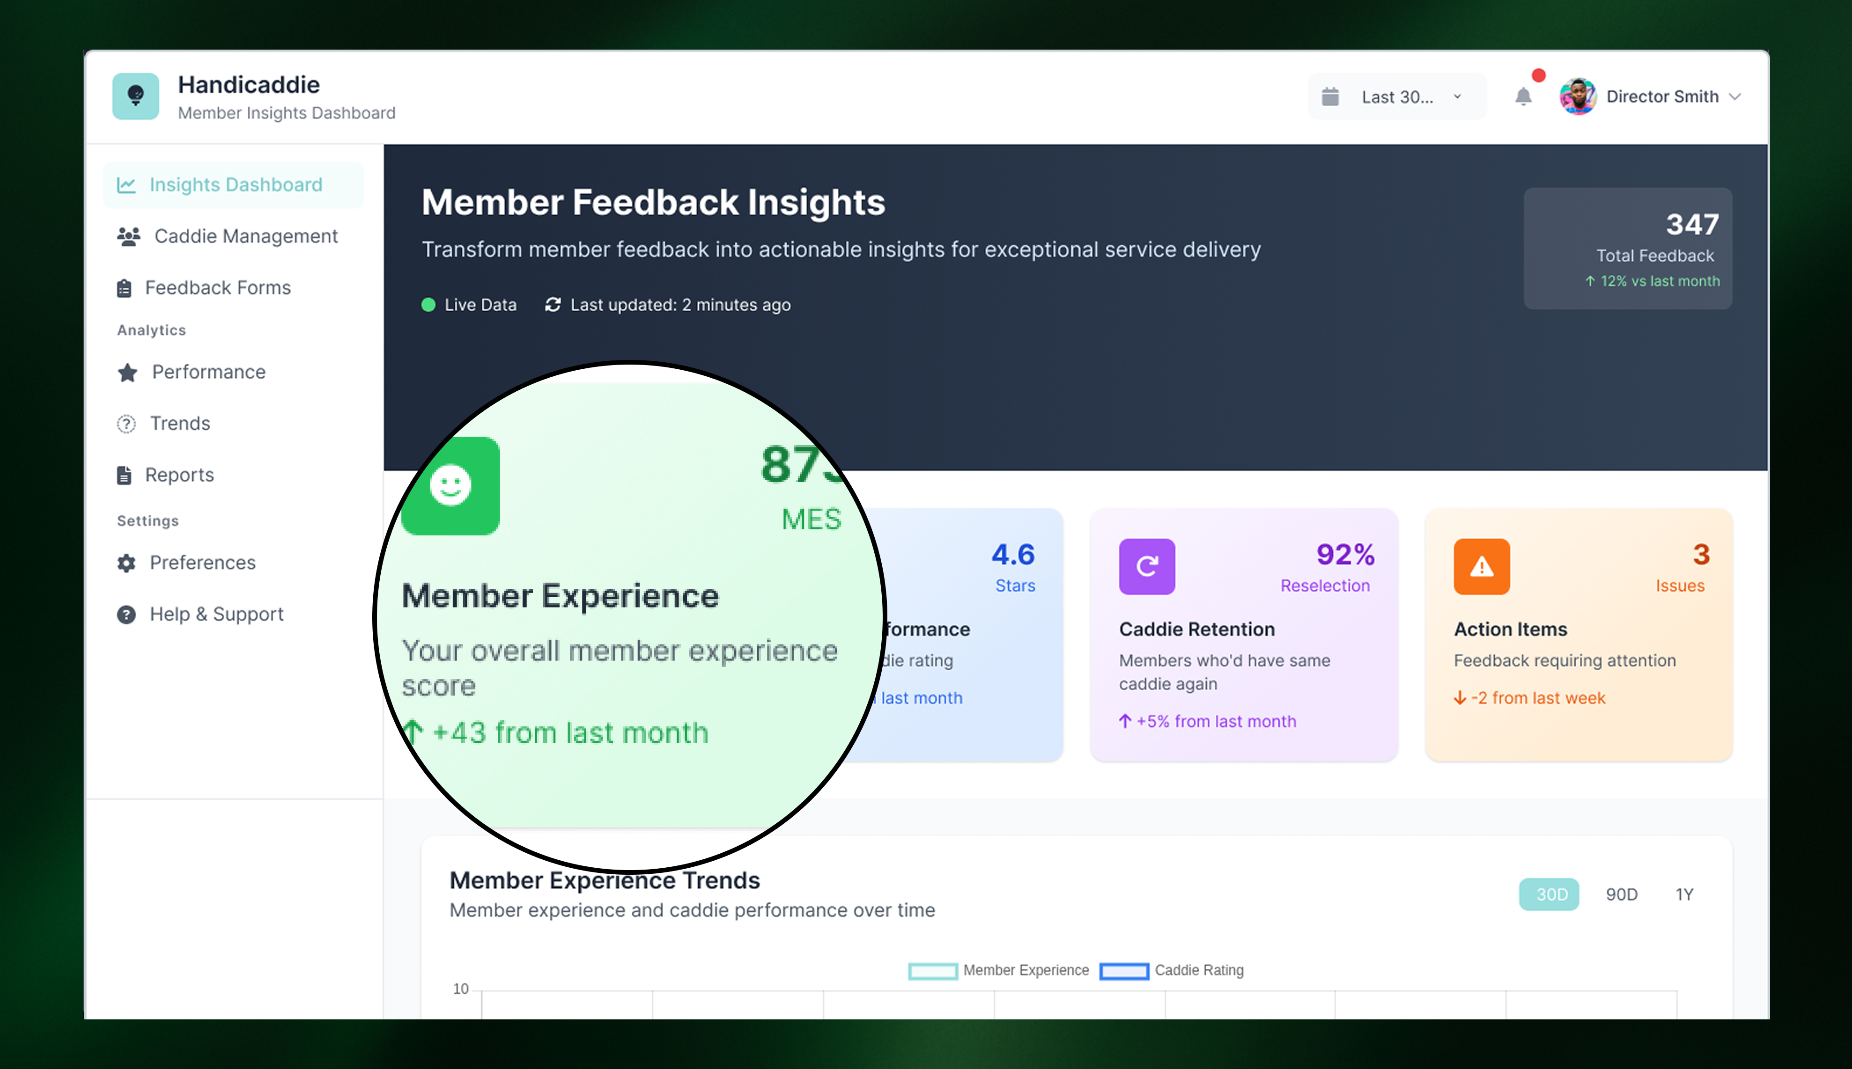Viewport: 1852px width, 1069px height.
Task: Click the 1Y time range button
Action: 1684,894
